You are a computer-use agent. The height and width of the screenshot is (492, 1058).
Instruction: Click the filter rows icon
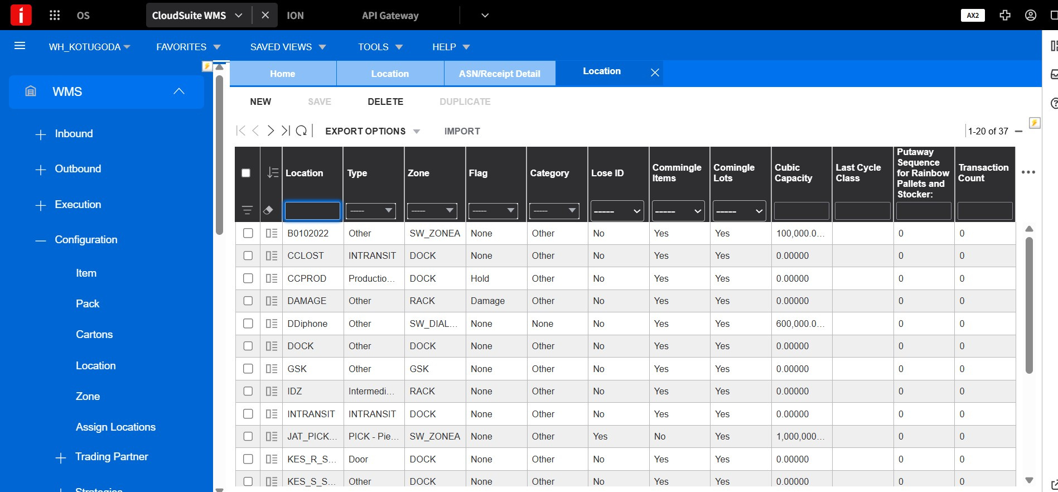point(248,210)
